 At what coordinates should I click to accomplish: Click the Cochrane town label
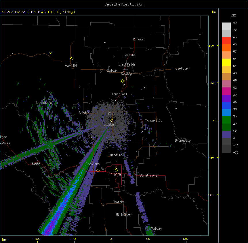click(x=93, y=164)
